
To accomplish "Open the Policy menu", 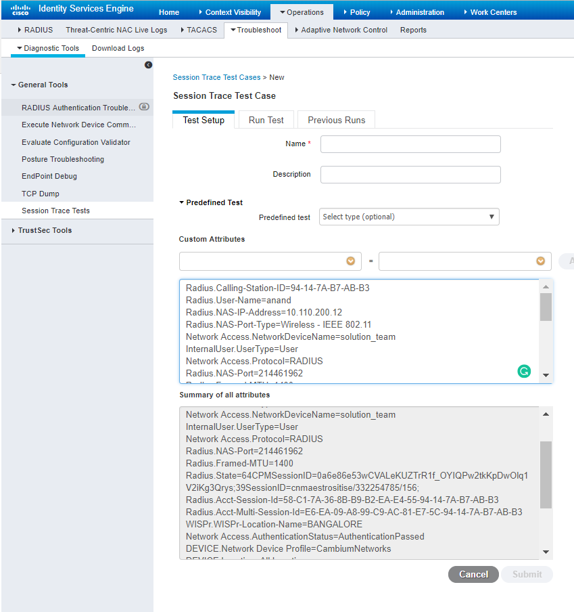I will click(357, 12).
